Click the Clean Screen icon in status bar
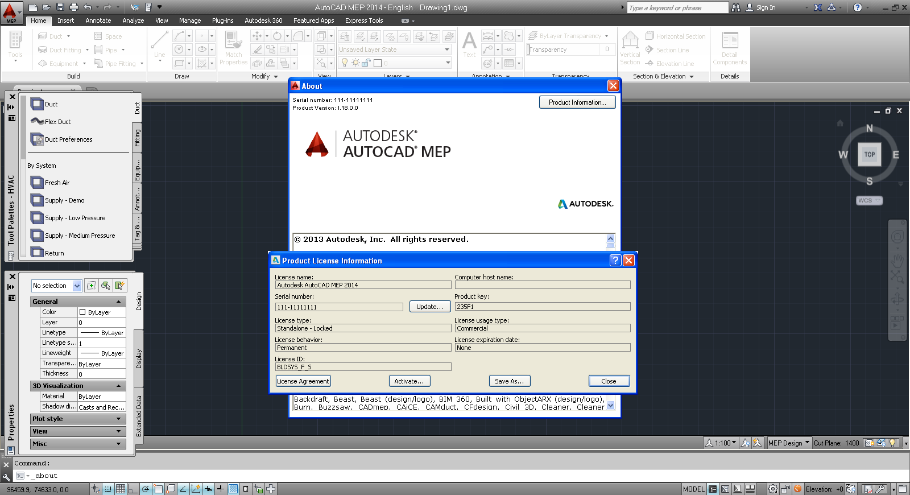 (902, 489)
